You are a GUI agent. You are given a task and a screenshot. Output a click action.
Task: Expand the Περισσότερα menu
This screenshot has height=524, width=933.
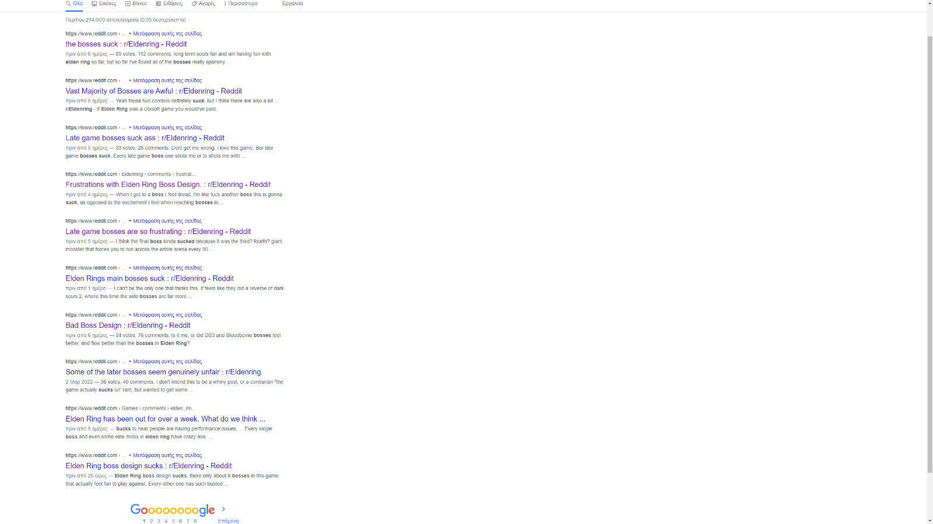[x=241, y=3]
